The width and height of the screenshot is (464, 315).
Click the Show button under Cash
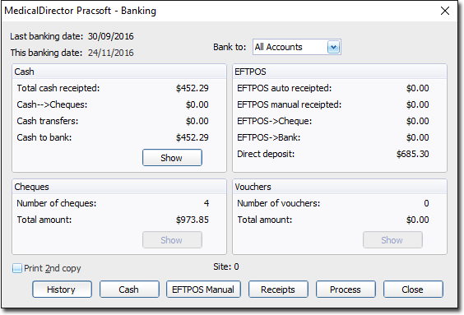[x=172, y=158]
